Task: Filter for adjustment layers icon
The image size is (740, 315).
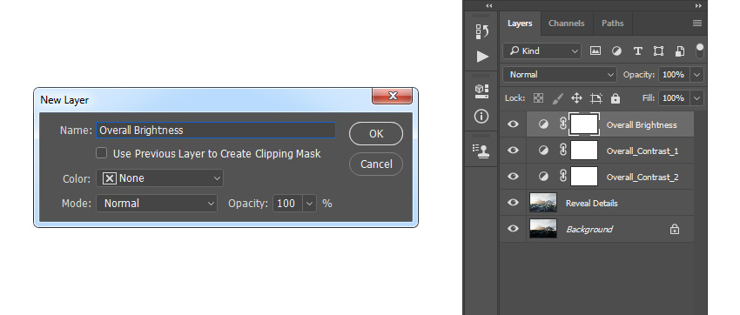Action: click(616, 51)
